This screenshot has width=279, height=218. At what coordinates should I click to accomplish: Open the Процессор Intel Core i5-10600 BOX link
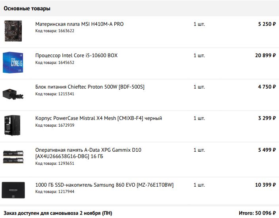pos(76,55)
